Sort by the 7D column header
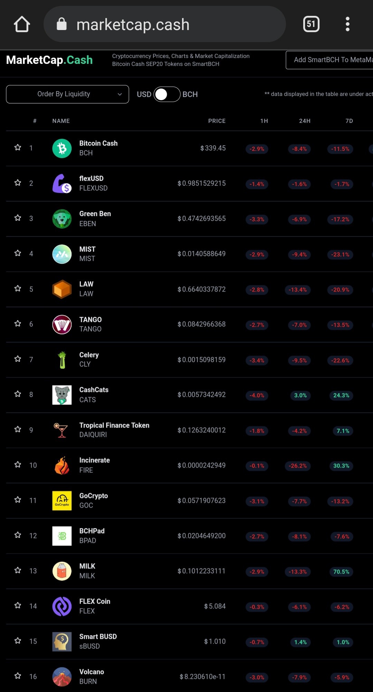 349,121
